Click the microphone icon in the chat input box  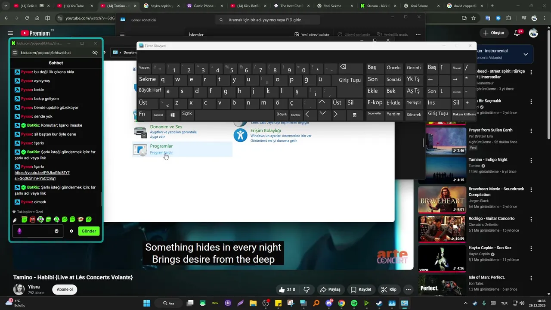(19, 231)
